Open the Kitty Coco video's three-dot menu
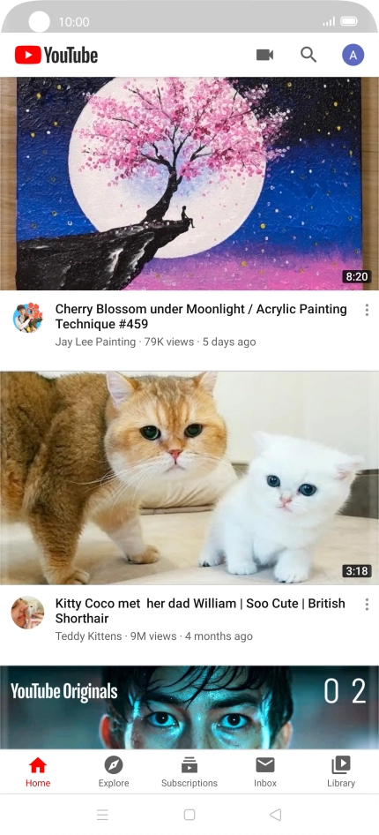The width and height of the screenshot is (379, 835). (367, 604)
